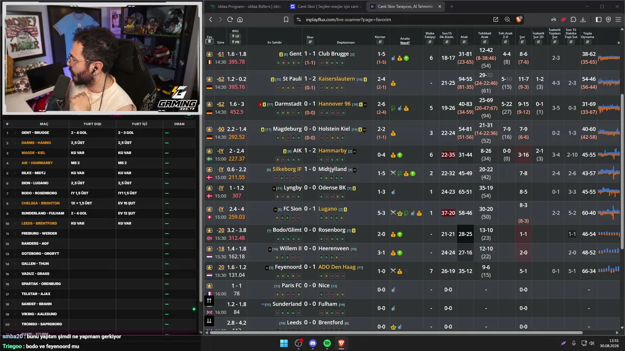Viewport: 625px width, 351px height.
Task: Open Discord from the taskbar
Action: [313, 343]
